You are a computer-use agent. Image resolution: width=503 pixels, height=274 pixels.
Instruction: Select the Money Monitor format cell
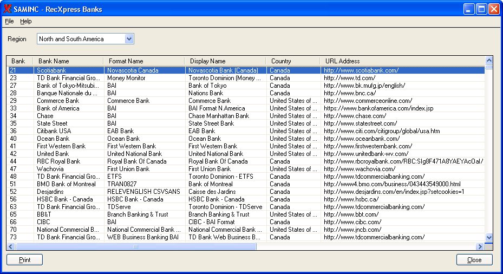[126, 78]
